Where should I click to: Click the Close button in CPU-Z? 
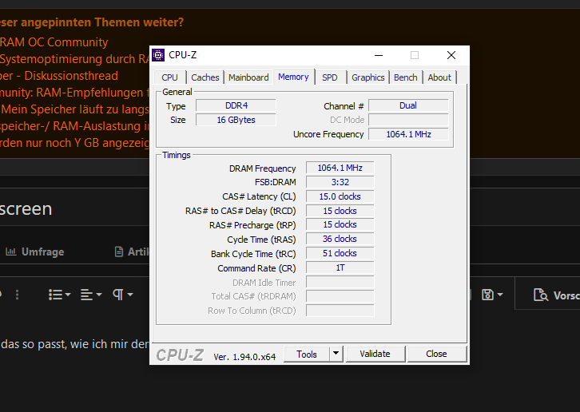[x=436, y=354]
